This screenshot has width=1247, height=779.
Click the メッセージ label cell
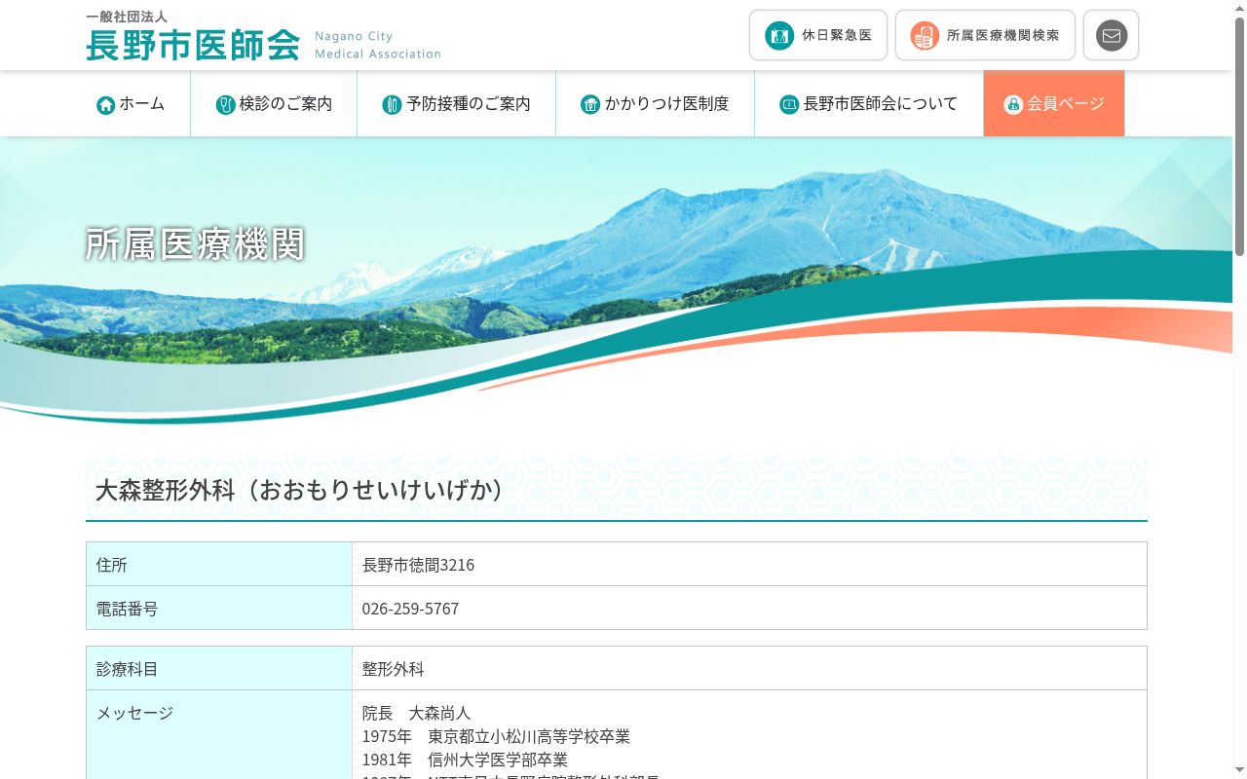click(x=219, y=734)
